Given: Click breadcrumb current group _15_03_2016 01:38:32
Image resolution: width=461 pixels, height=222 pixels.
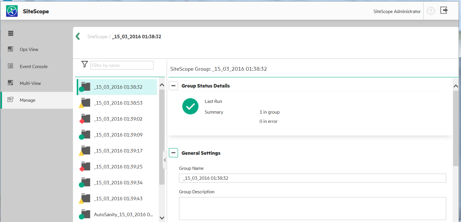Looking at the screenshot, I should click(x=137, y=37).
